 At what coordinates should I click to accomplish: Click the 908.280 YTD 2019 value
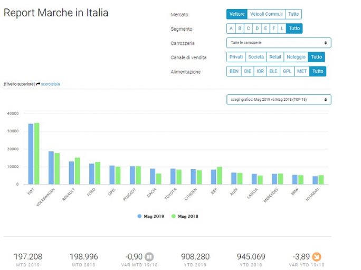(195, 257)
